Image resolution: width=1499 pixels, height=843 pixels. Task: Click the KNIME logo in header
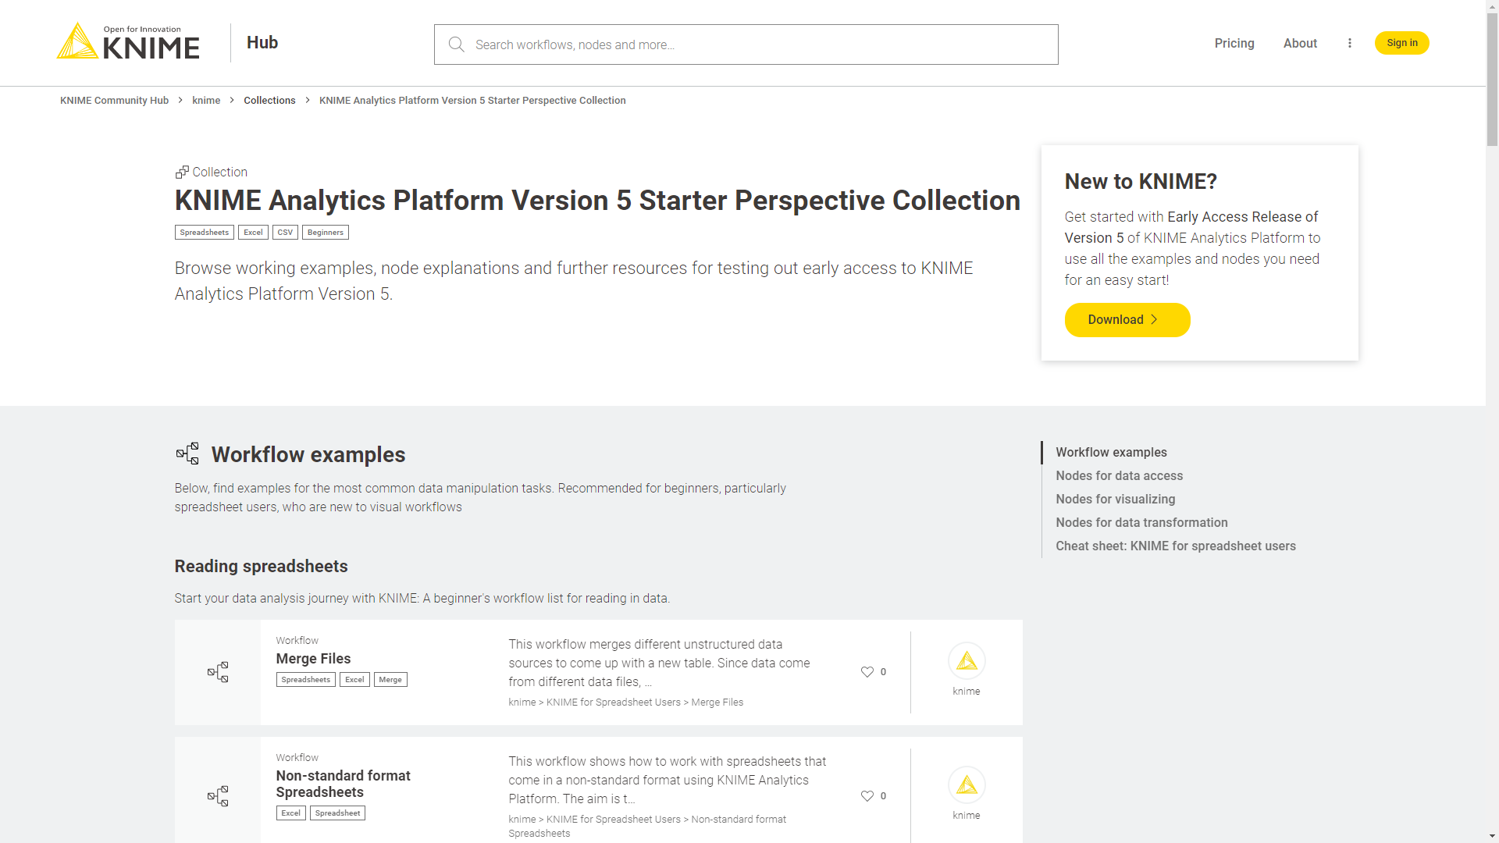[128, 42]
